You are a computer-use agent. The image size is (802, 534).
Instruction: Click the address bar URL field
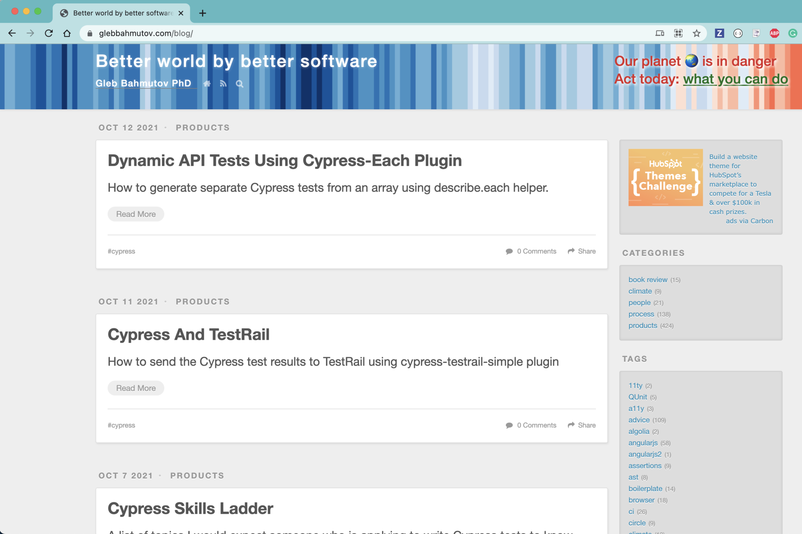click(x=356, y=33)
